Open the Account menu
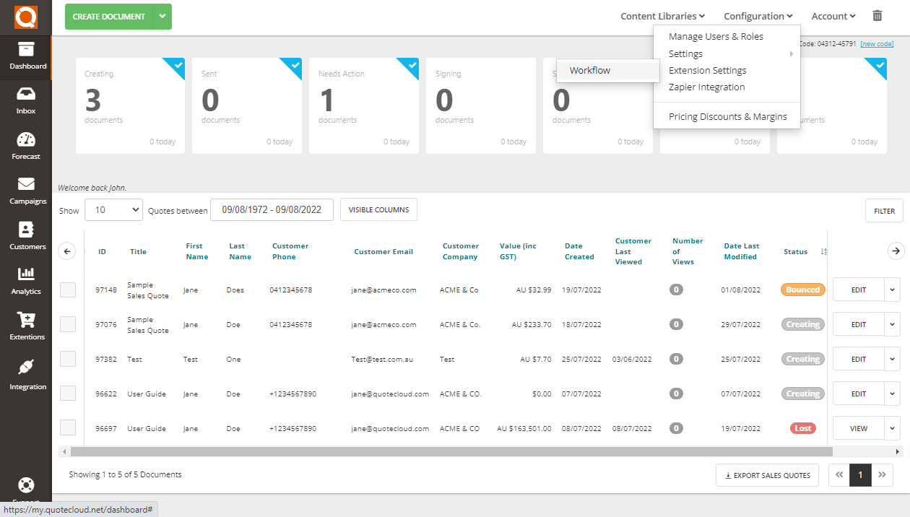This screenshot has height=517, width=910. pyautogui.click(x=832, y=15)
